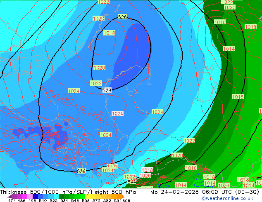Click the dark blue legend swatch above 498

[35, 196]
